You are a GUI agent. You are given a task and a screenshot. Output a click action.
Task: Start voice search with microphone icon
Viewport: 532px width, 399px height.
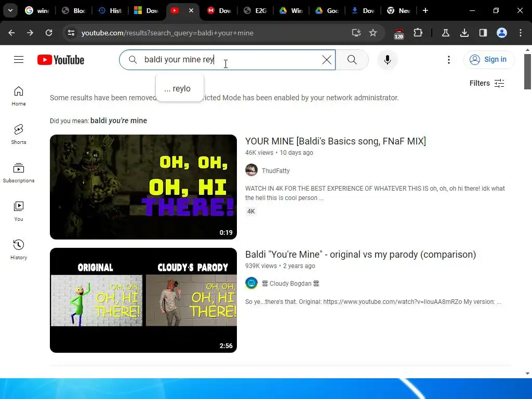click(387, 60)
